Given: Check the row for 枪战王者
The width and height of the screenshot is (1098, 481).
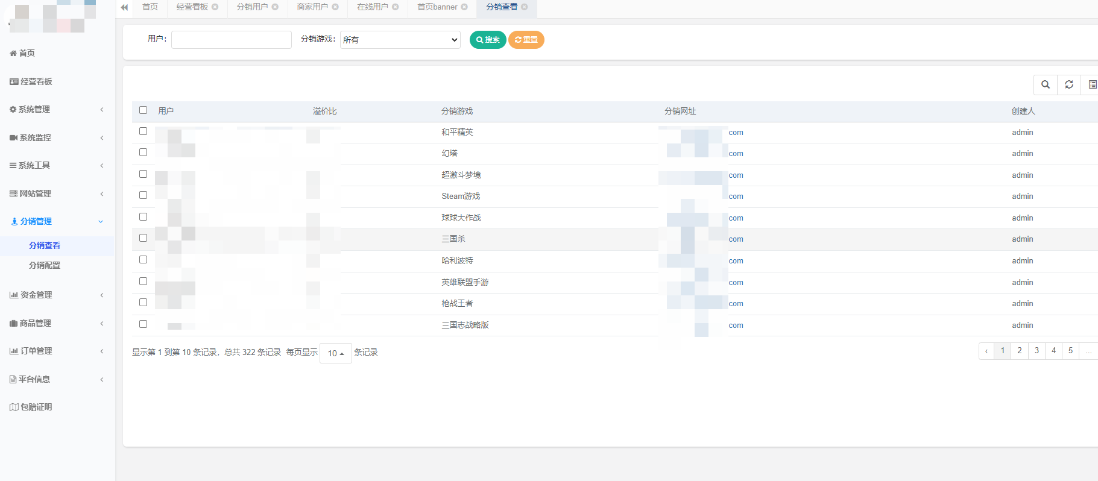Looking at the screenshot, I should click(143, 303).
